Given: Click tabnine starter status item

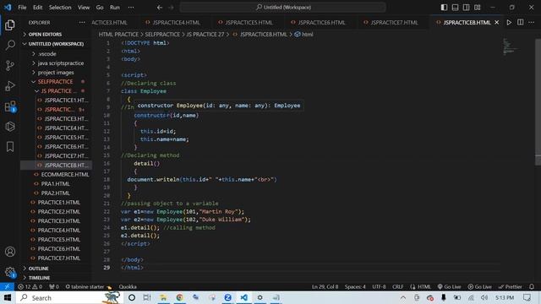Looking at the screenshot, I should click(x=89, y=287).
